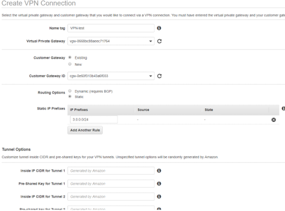This screenshot has height=211, width=285.
Task: Click Inside IP CIDR for Tunnel 1 field
Action: 111,171
